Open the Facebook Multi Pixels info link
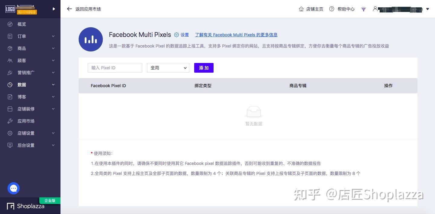The height and width of the screenshot is (214, 435). (x=236, y=35)
